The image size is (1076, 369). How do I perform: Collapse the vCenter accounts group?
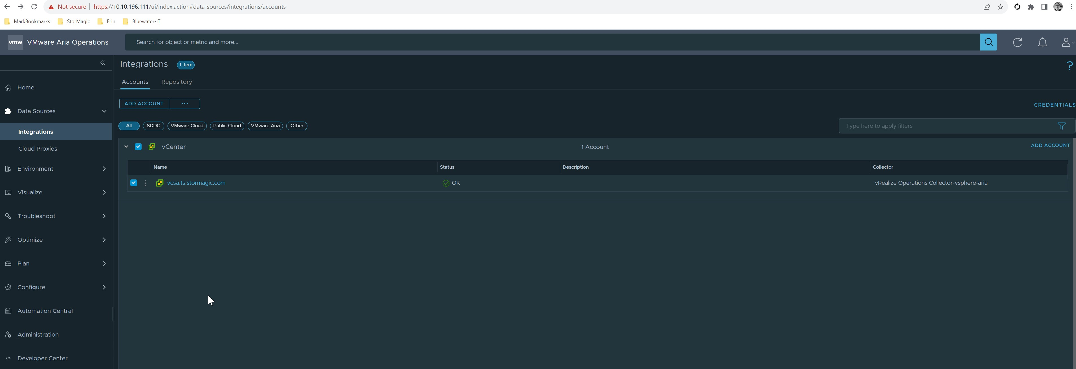point(126,147)
